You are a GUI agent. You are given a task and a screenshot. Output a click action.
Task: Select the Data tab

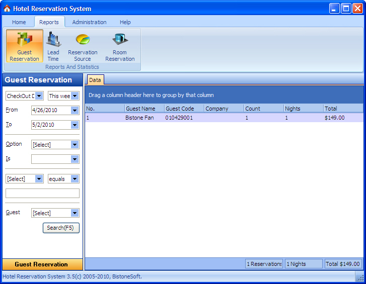click(95, 80)
